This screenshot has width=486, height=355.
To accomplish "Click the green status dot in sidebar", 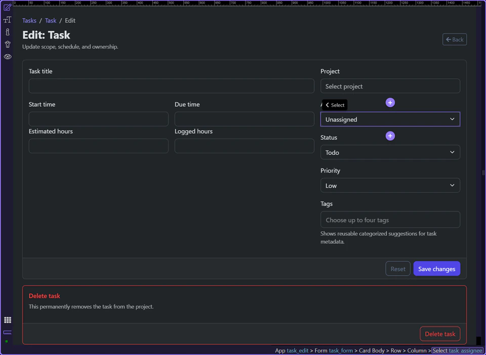I will click(x=7, y=342).
